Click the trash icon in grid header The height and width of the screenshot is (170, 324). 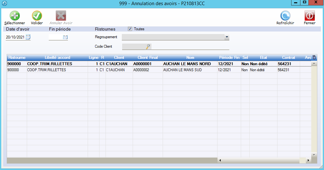[314, 57]
